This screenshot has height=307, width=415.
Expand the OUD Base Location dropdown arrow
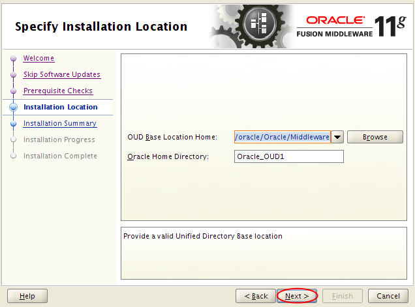(337, 137)
